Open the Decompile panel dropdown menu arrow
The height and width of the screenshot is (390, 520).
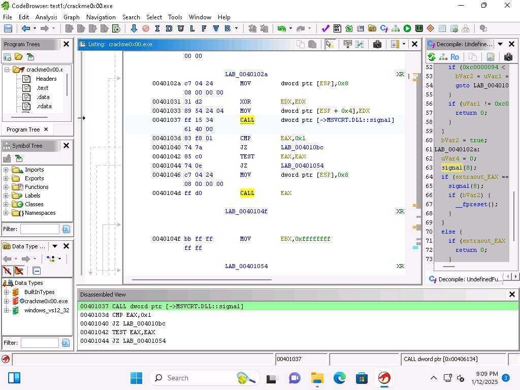(500, 44)
